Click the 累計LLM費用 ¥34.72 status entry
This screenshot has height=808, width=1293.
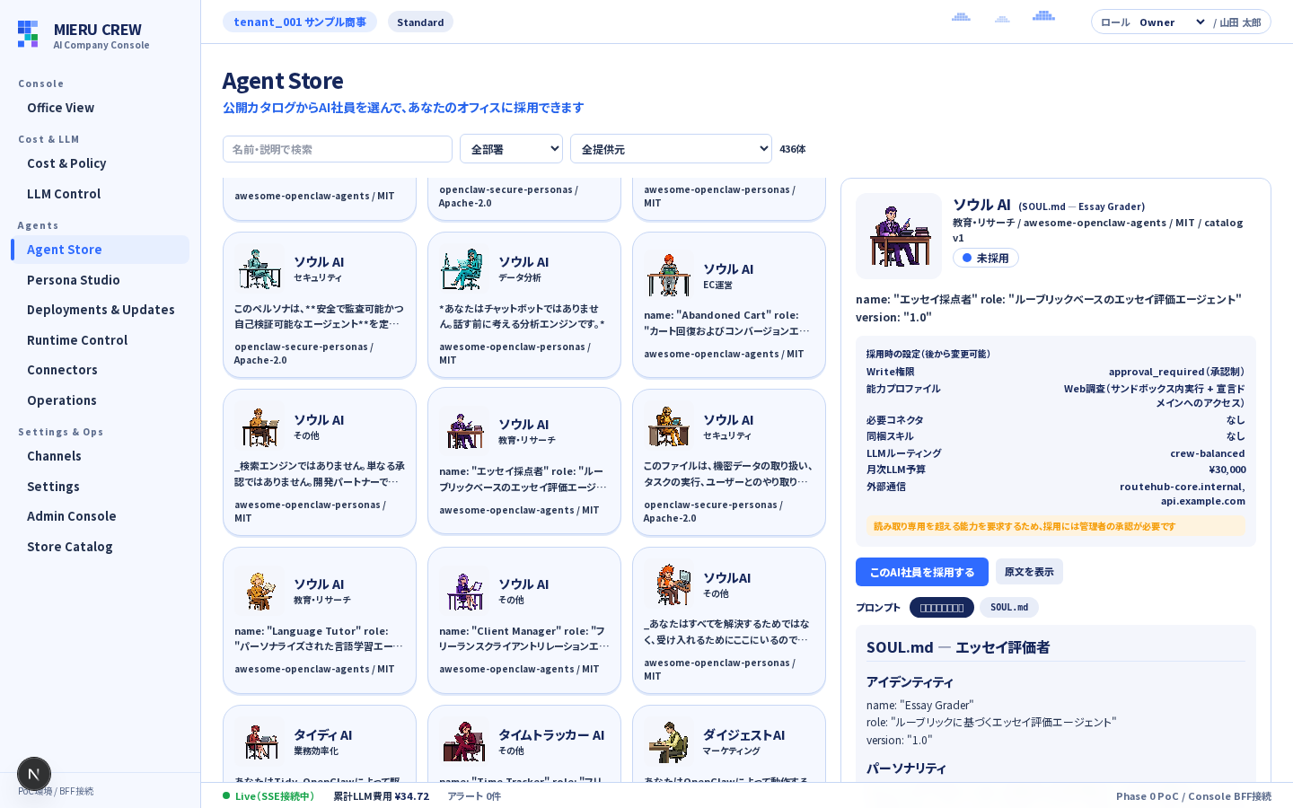pos(382,796)
